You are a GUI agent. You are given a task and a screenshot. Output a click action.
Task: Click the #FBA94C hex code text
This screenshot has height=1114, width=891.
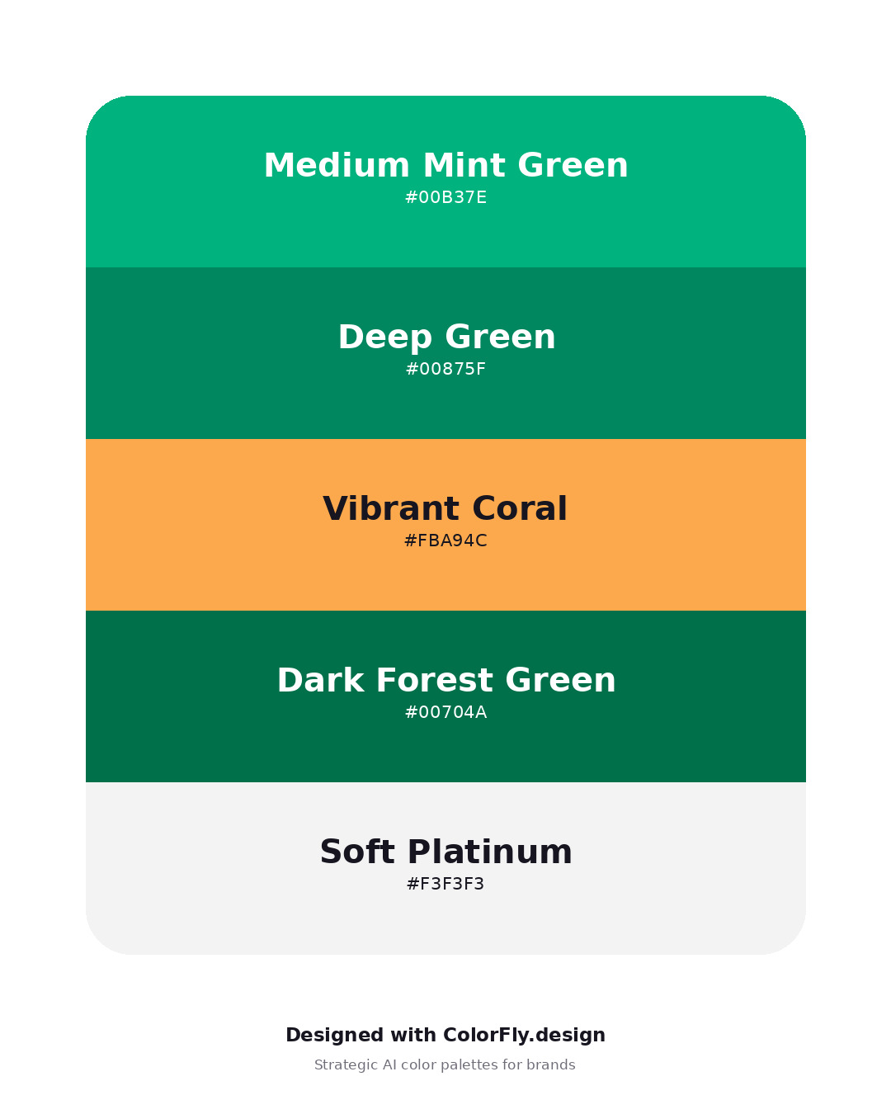[445, 540]
